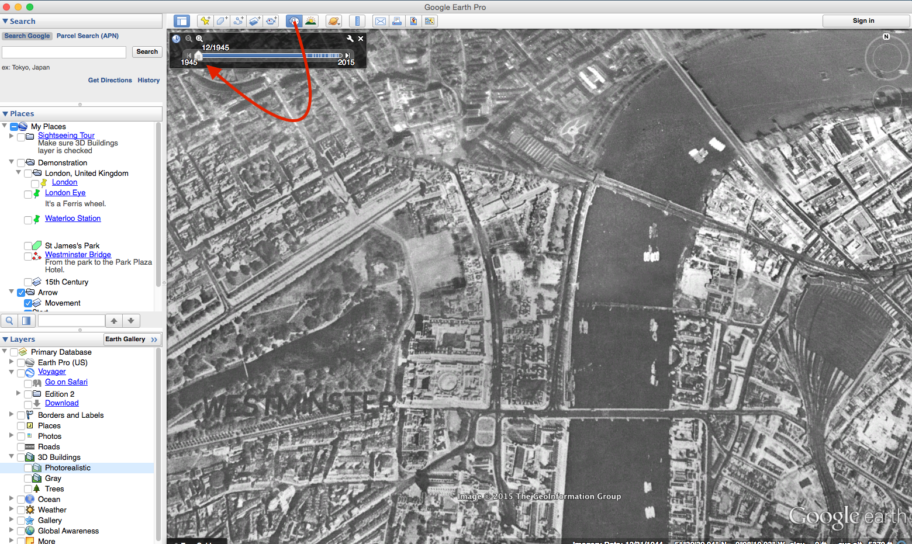912x544 pixels.
Task: Select the Photorealistic layer row
Action: coord(77,468)
